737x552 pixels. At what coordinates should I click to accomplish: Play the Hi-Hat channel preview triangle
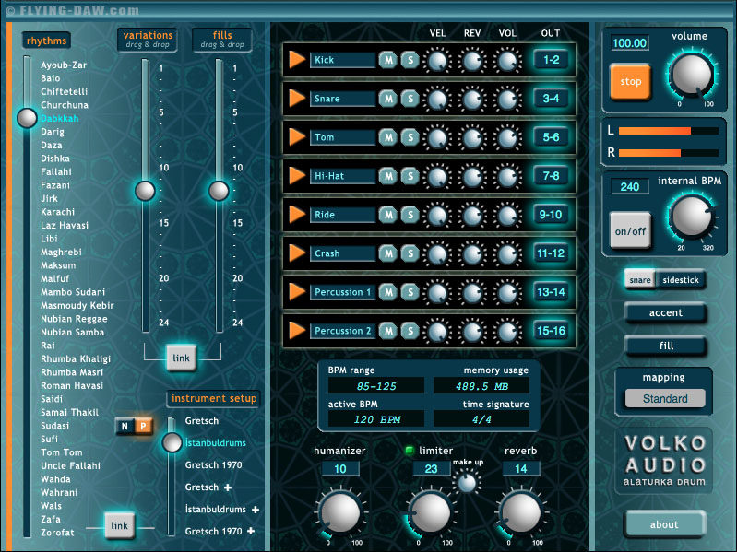coord(297,175)
